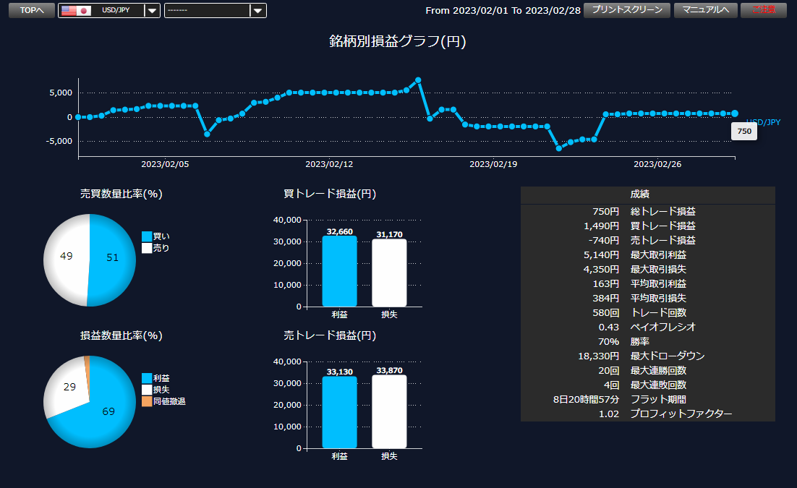Click the 買トレード損益 row with 1,490円
This screenshot has width=797, height=488.
[x=647, y=226]
